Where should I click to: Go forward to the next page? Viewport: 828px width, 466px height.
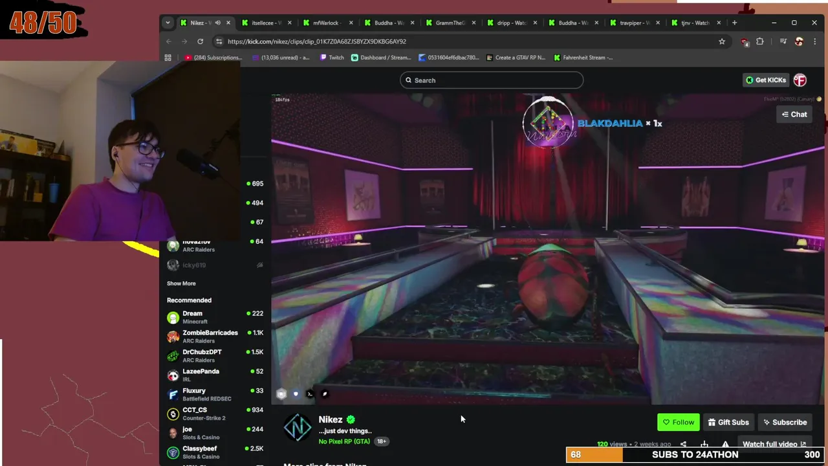[x=184, y=41]
